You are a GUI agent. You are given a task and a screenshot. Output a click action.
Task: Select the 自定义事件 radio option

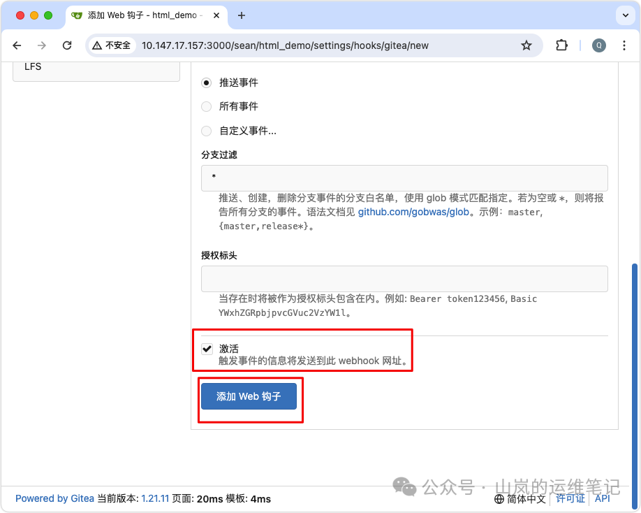207,131
